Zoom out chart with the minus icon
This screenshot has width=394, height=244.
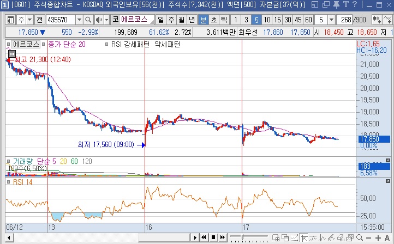pos(368,237)
